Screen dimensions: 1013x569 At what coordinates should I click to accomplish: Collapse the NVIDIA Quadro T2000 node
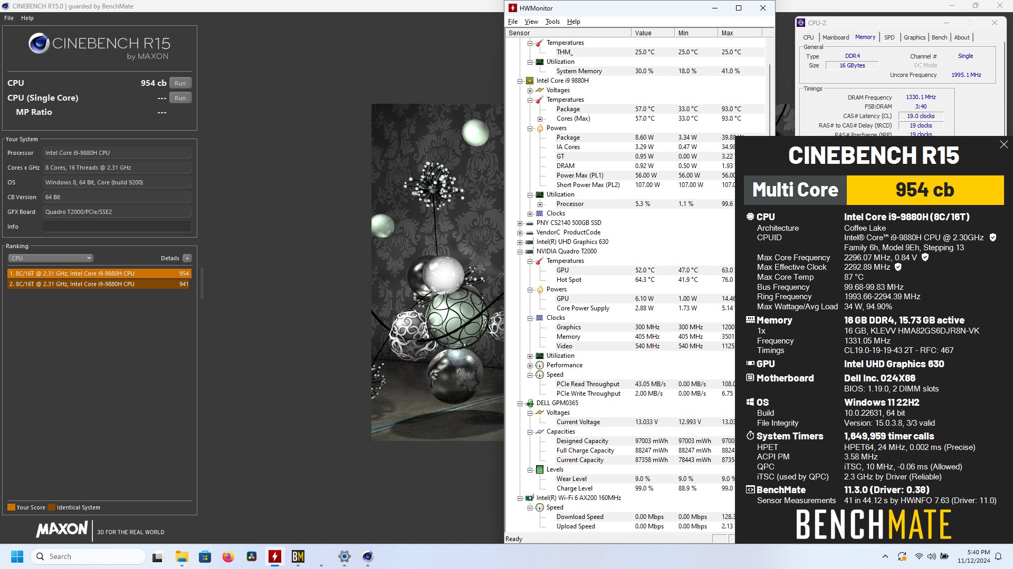tap(520, 252)
